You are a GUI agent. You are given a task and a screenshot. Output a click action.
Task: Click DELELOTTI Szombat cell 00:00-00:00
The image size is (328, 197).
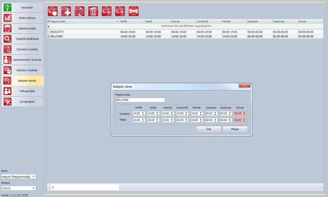[260, 32]
